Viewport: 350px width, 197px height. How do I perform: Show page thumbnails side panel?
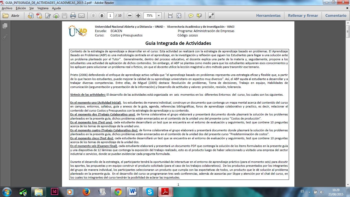(5, 26)
